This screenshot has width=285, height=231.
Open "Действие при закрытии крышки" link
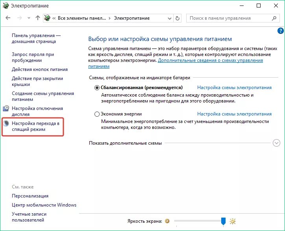37,81
